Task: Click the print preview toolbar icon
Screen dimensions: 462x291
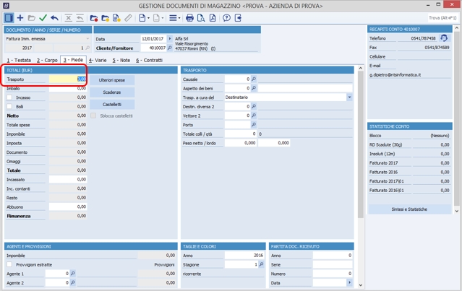Action: pyautogui.click(x=202, y=17)
